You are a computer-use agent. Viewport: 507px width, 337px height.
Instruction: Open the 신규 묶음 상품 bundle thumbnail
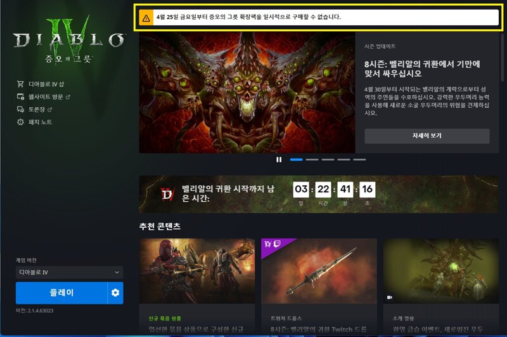tap(197, 271)
